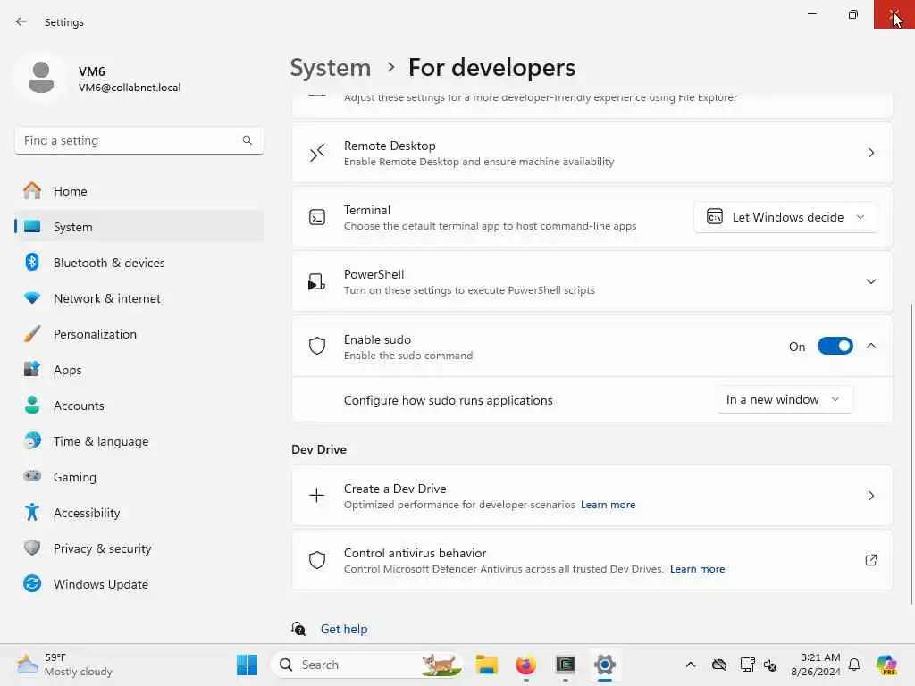Click the Get help headset icon

pos(298,628)
